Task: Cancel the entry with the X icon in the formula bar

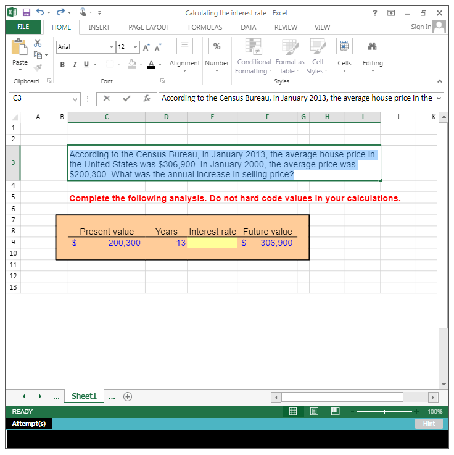Action: click(107, 98)
